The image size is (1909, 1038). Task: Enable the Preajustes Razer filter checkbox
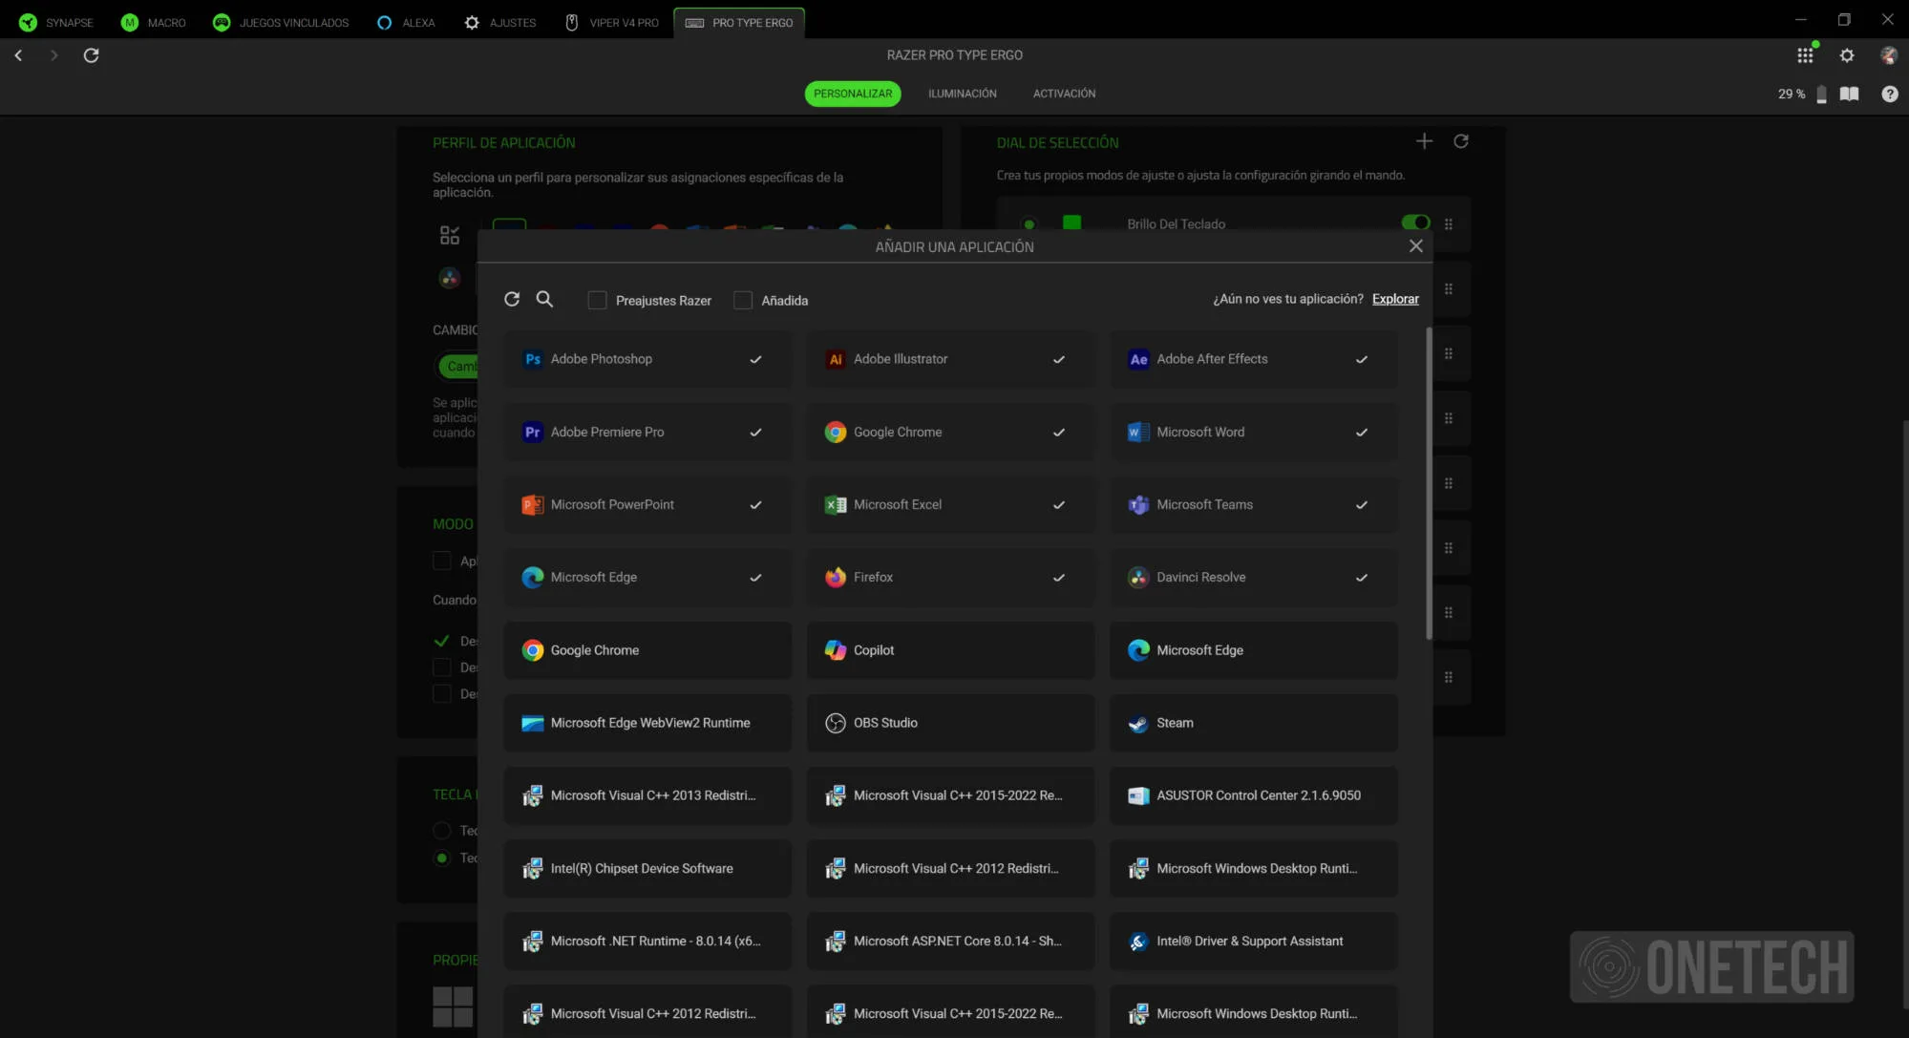click(x=597, y=301)
